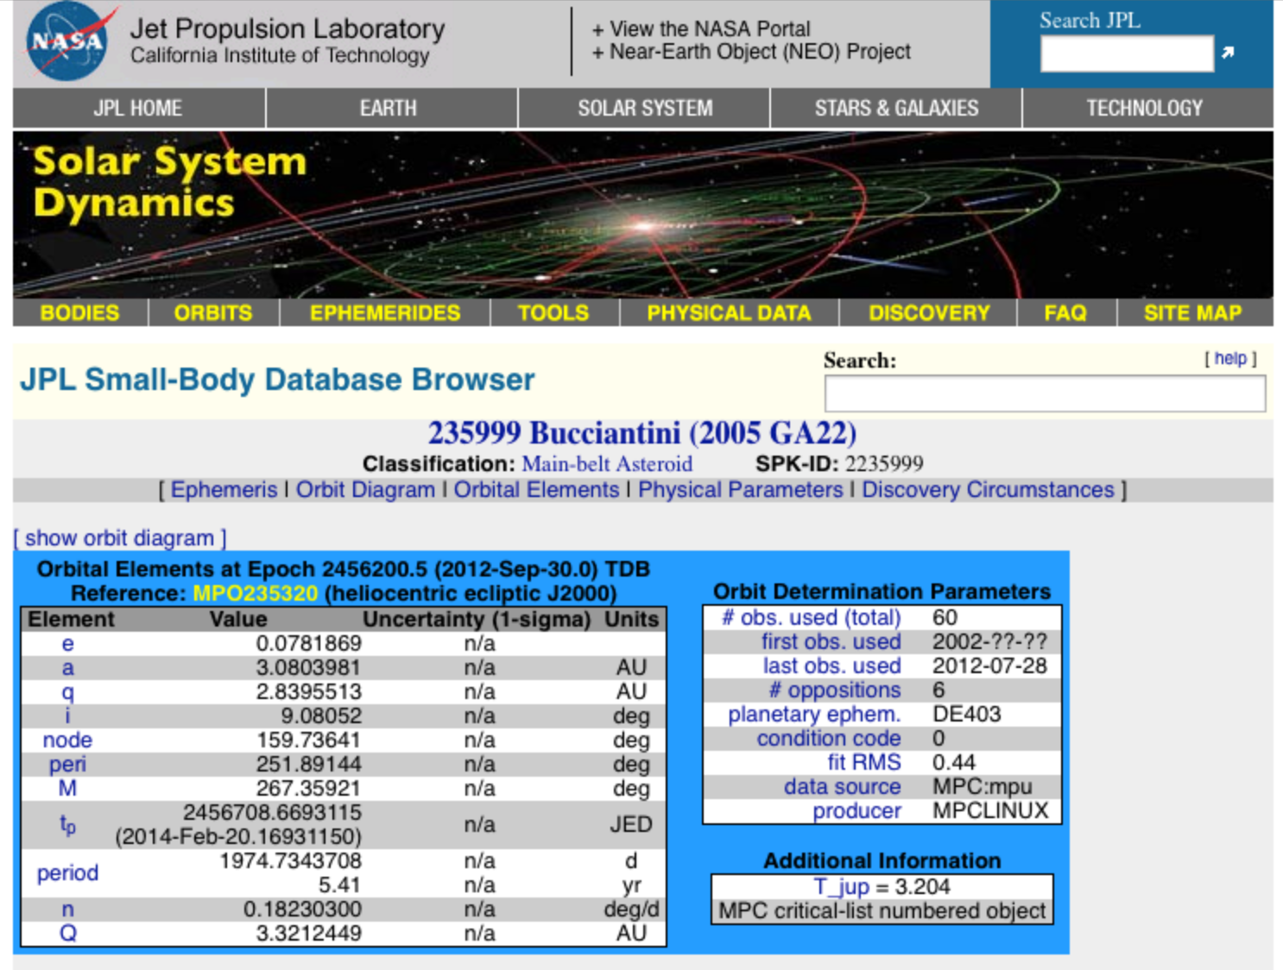
Task: Click the inclination 'i' element link
Action: tap(67, 715)
